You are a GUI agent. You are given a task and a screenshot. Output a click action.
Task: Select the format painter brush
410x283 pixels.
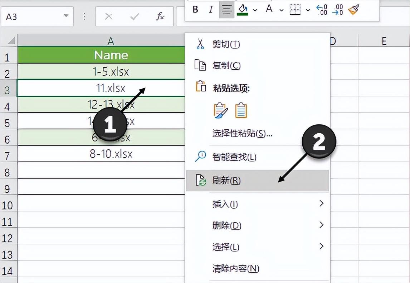pyautogui.click(x=353, y=10)
